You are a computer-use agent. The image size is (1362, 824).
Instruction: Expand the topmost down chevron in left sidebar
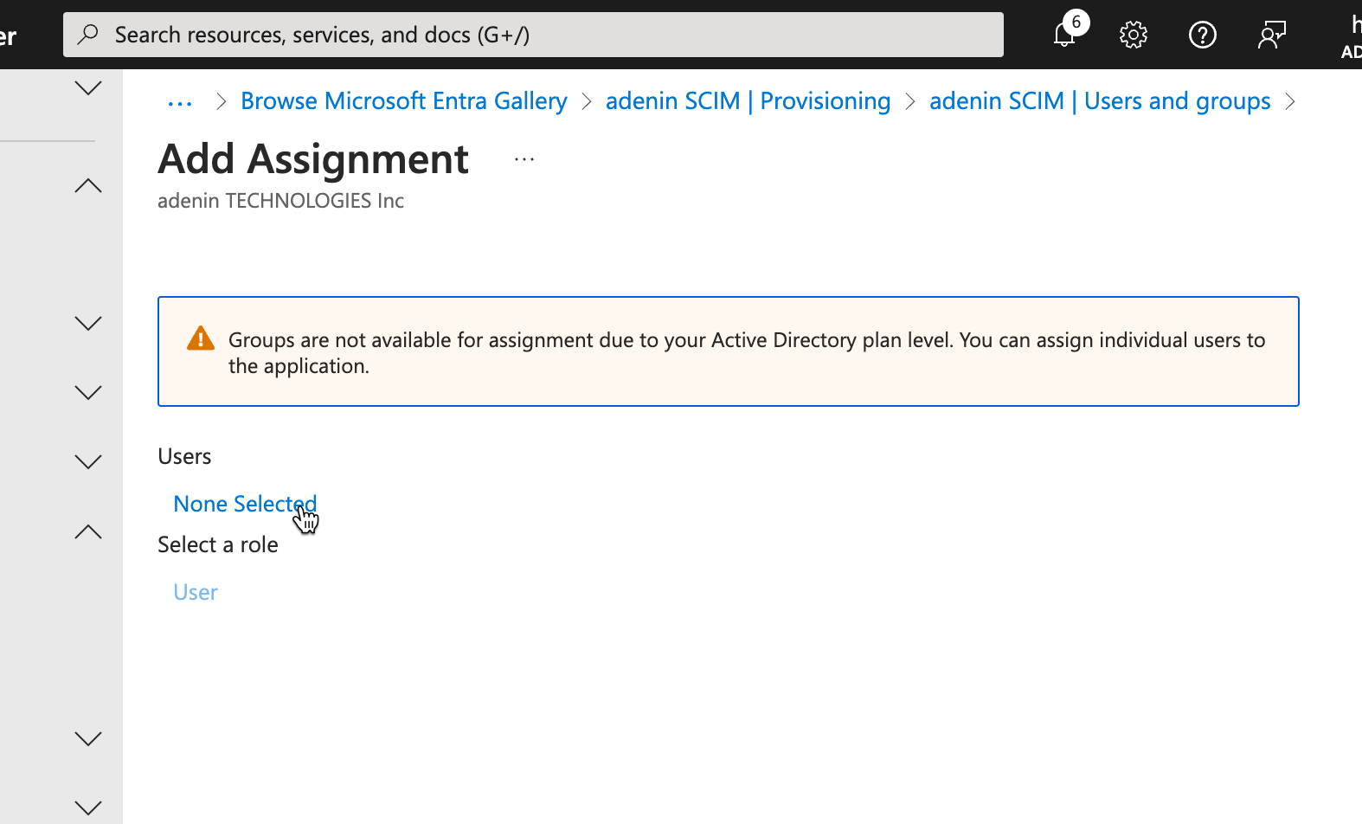coord(88,87)
